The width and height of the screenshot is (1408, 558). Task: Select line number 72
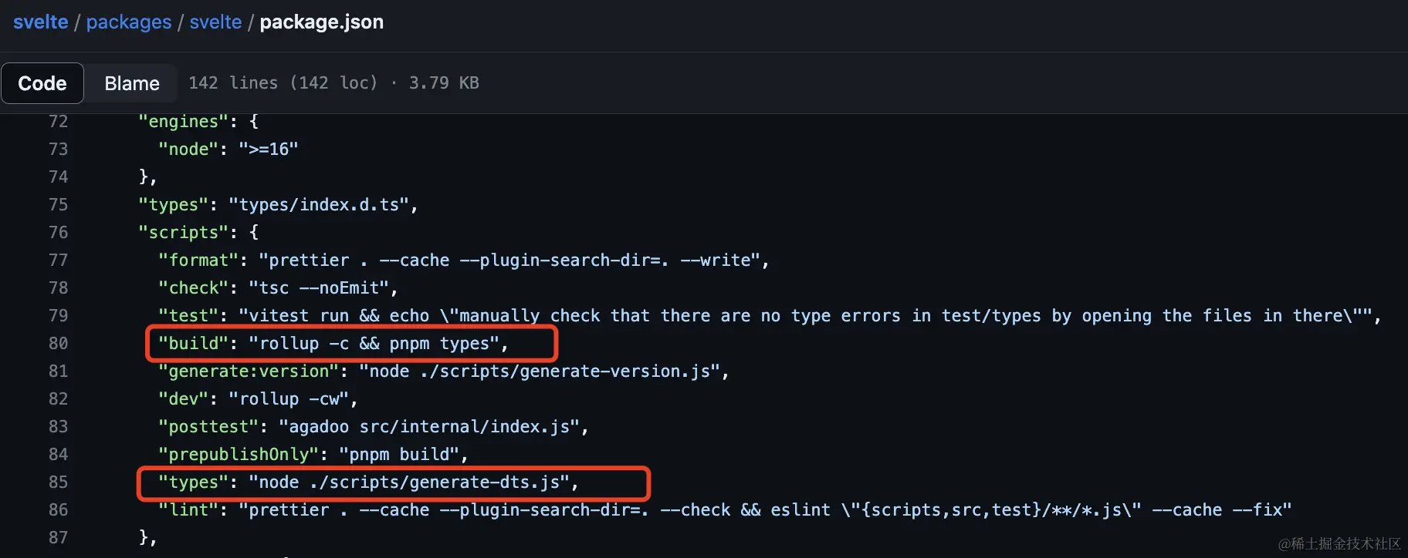tap(58, 122)
